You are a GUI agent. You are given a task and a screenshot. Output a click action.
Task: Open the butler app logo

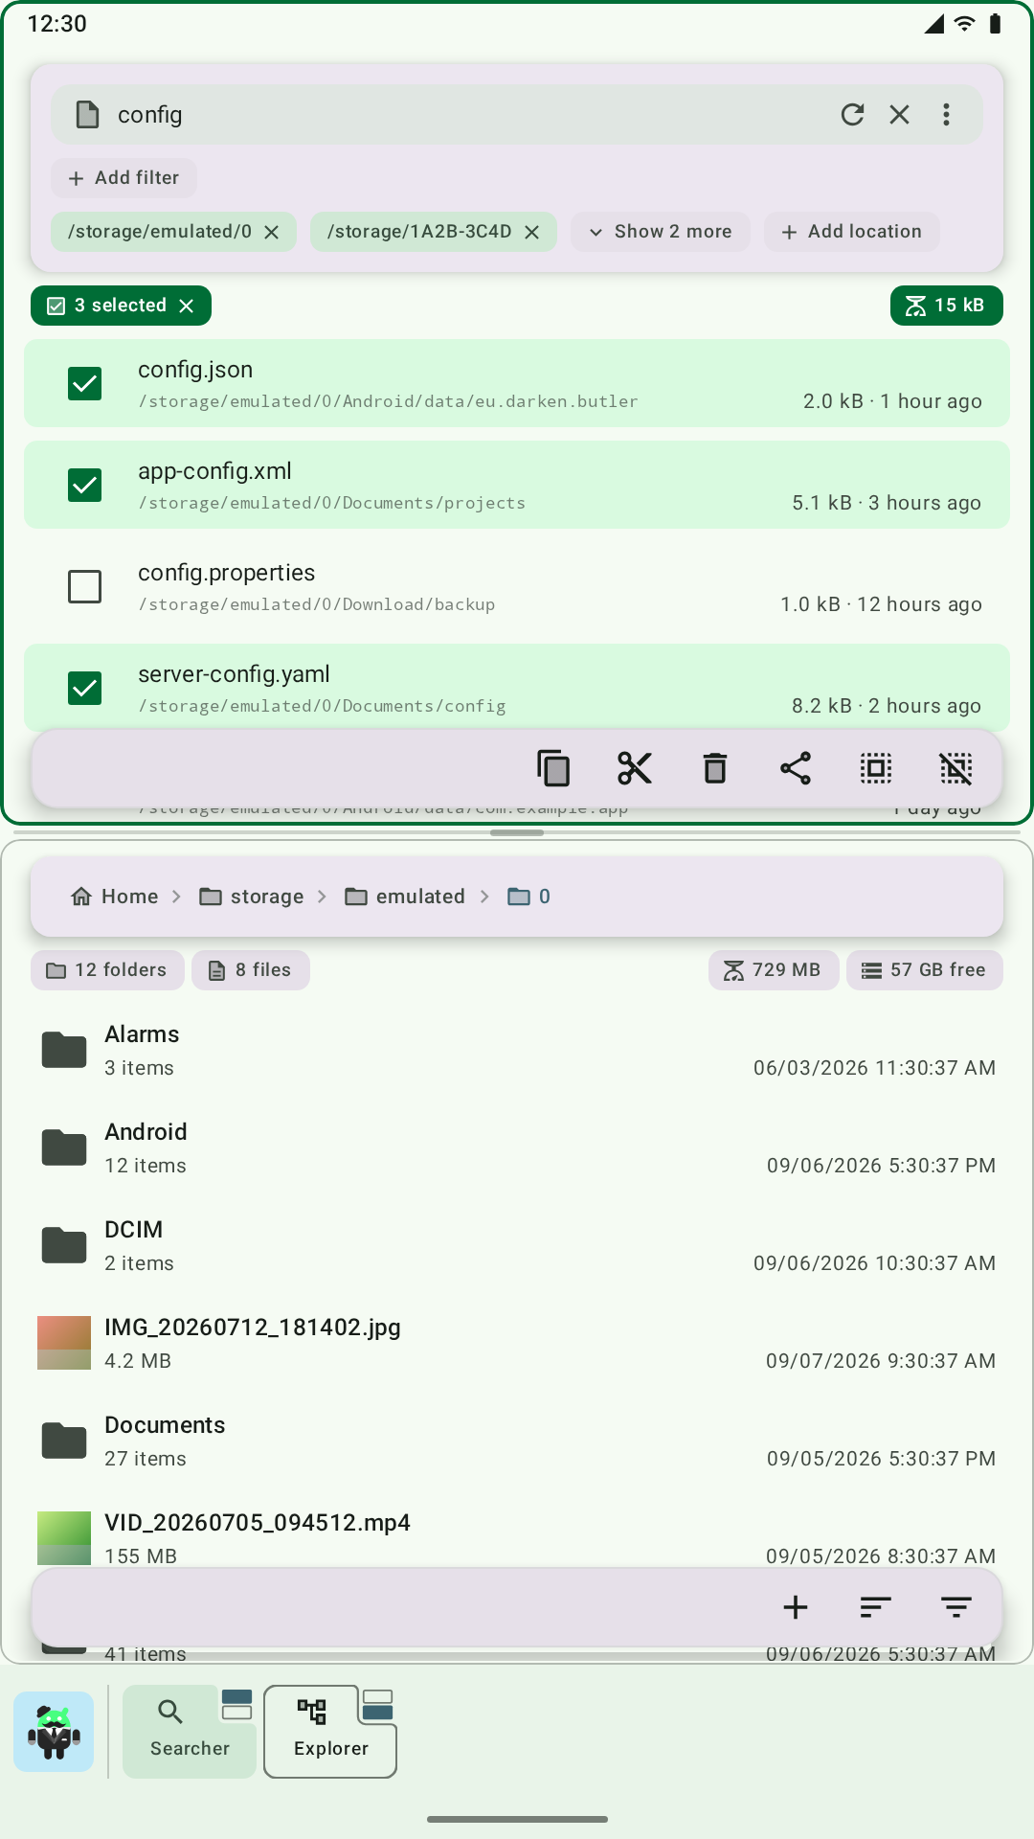point(54,1732)
